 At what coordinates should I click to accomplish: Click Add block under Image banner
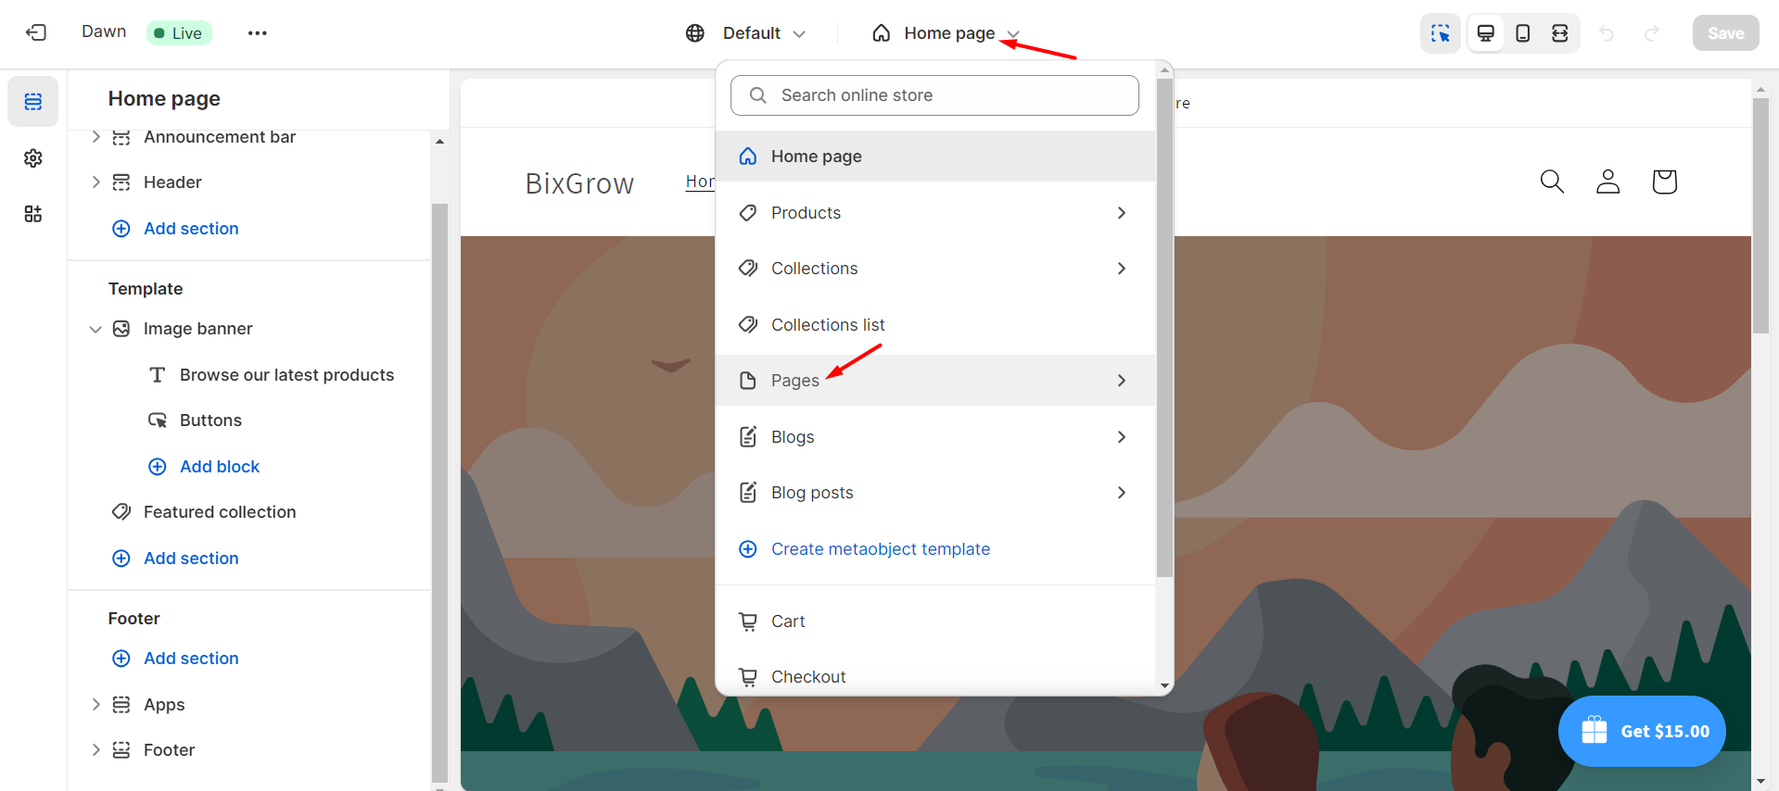click(x=219, y=467)
